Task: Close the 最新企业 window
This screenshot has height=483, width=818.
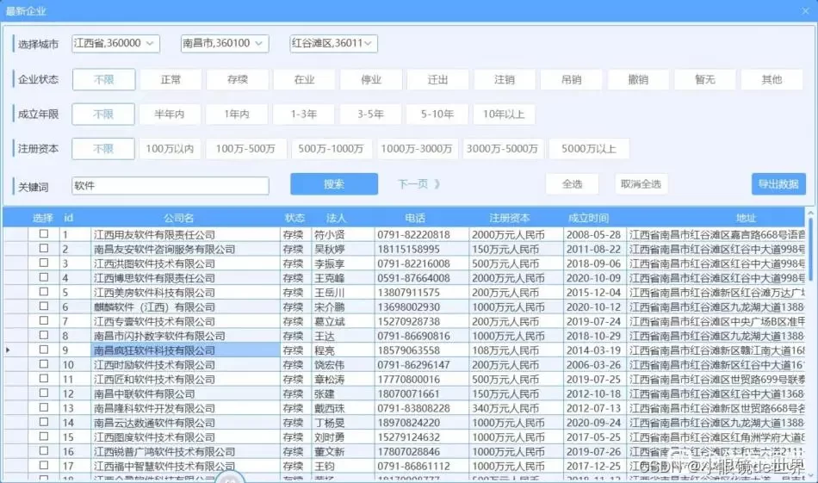Action: click(x=804, y=10)
